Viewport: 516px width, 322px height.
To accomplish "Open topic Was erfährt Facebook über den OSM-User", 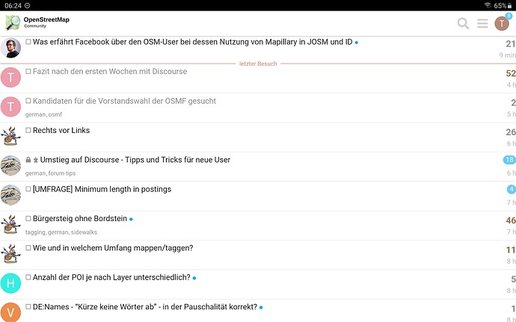I will coord(192,42).
